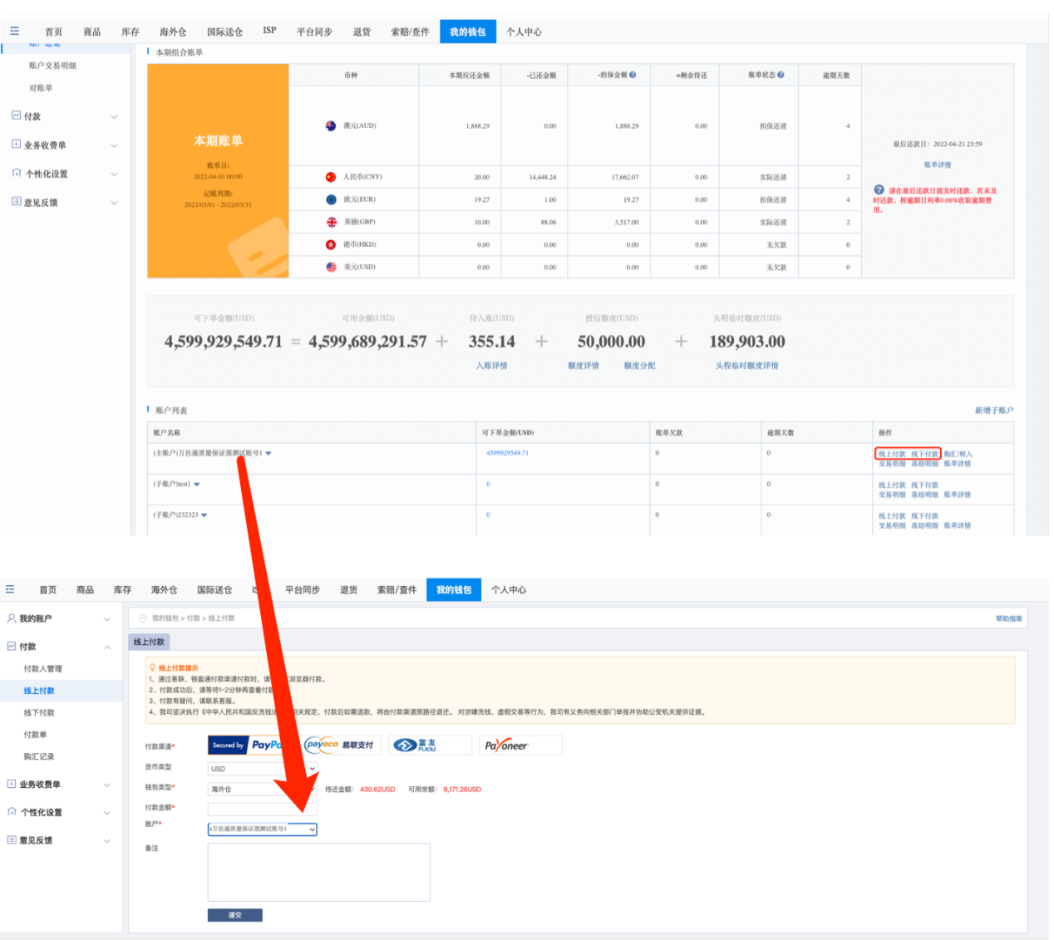Click the help icon next to 担保金额 header
Image resolution: width=1054 pixels, height=940 pixels.
coord(633,75)
